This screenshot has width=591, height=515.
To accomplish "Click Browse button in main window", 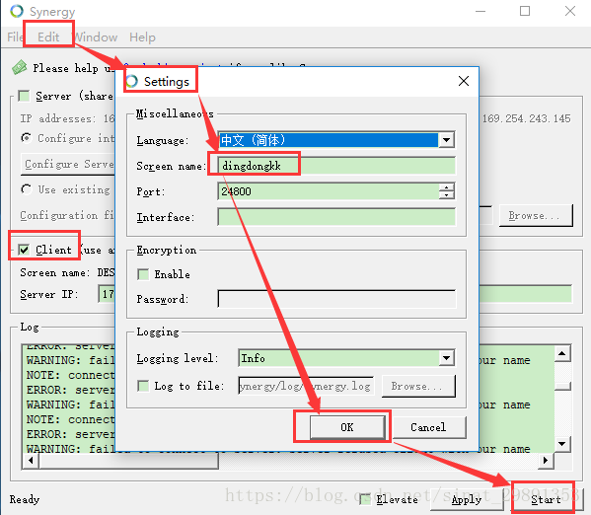I will coord(536,215).
